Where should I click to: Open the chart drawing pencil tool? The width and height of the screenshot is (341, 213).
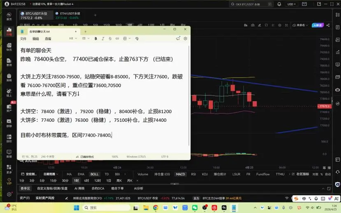pyautogui.click(x=260, y=25)
